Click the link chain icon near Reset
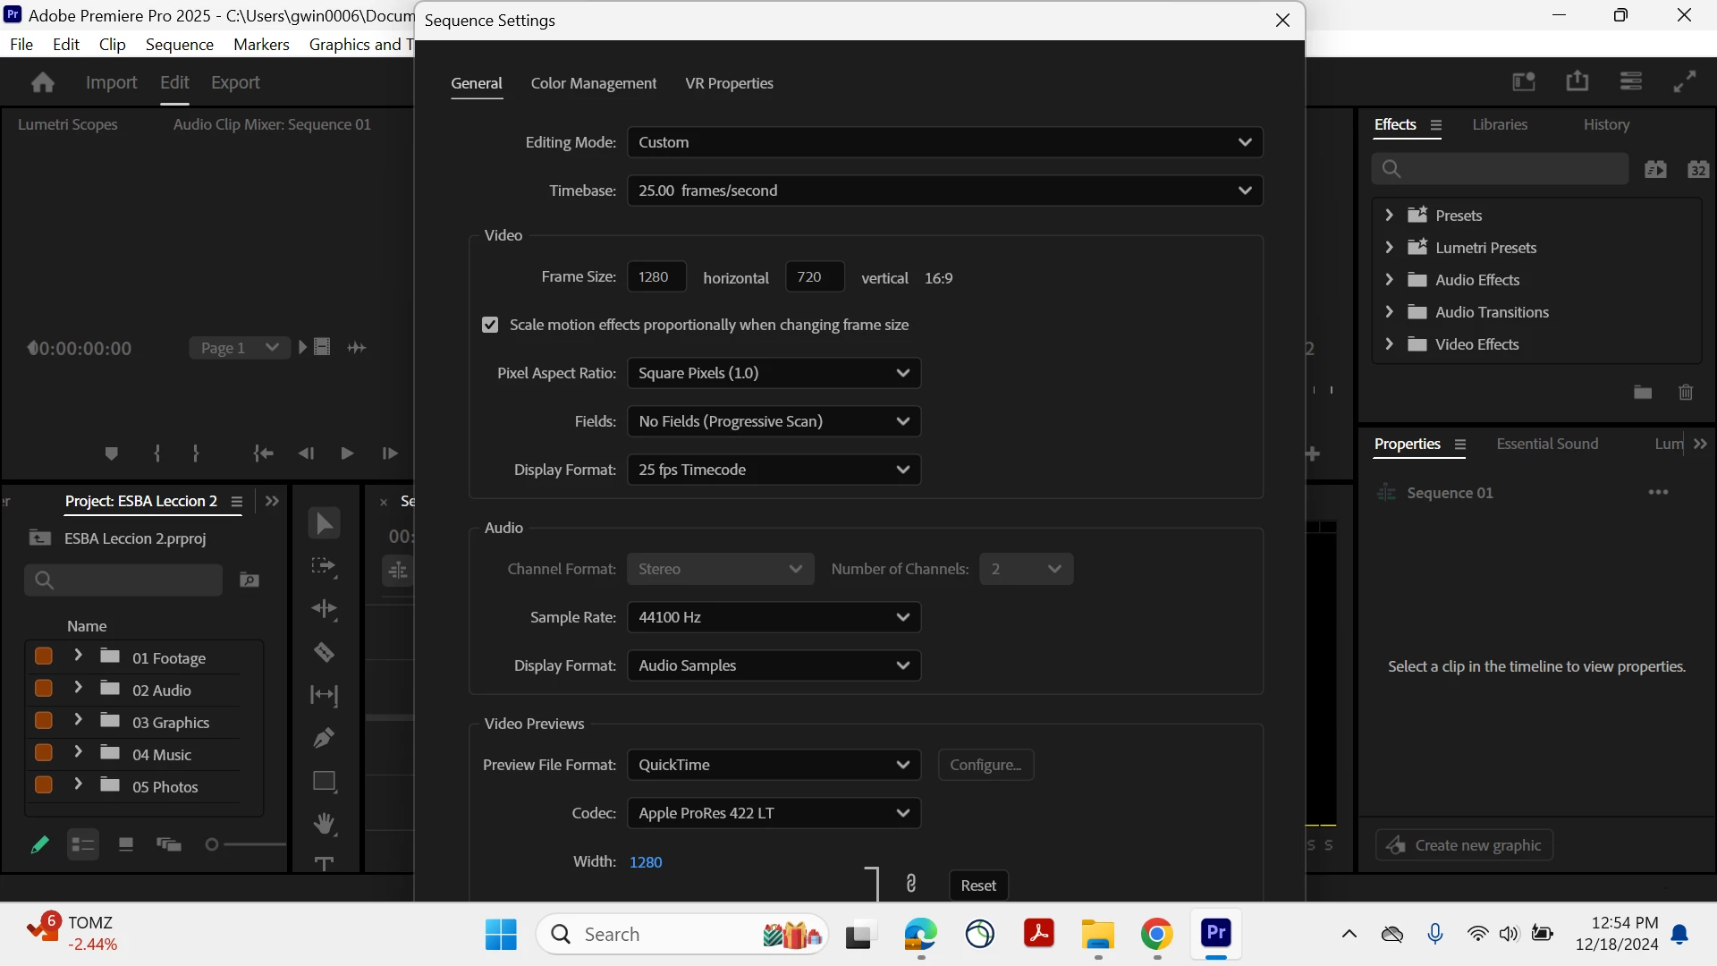 coord(910,884)
